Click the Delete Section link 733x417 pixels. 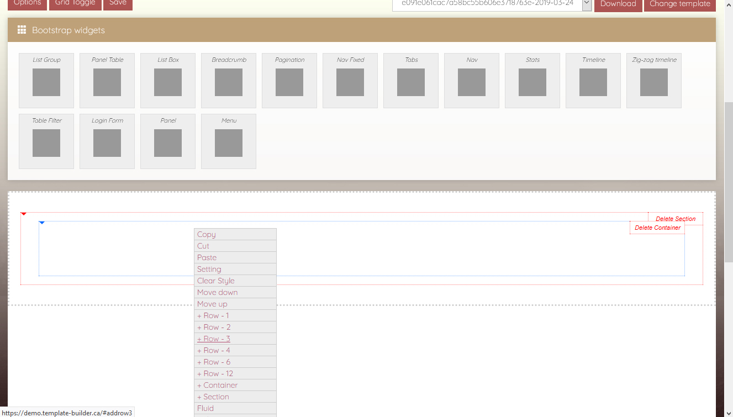click(676, 219)
